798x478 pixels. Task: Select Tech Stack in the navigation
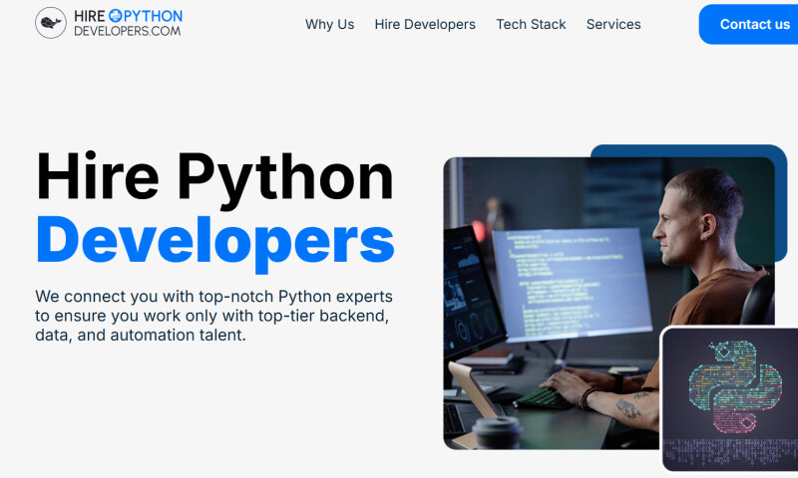pos(531,24)
